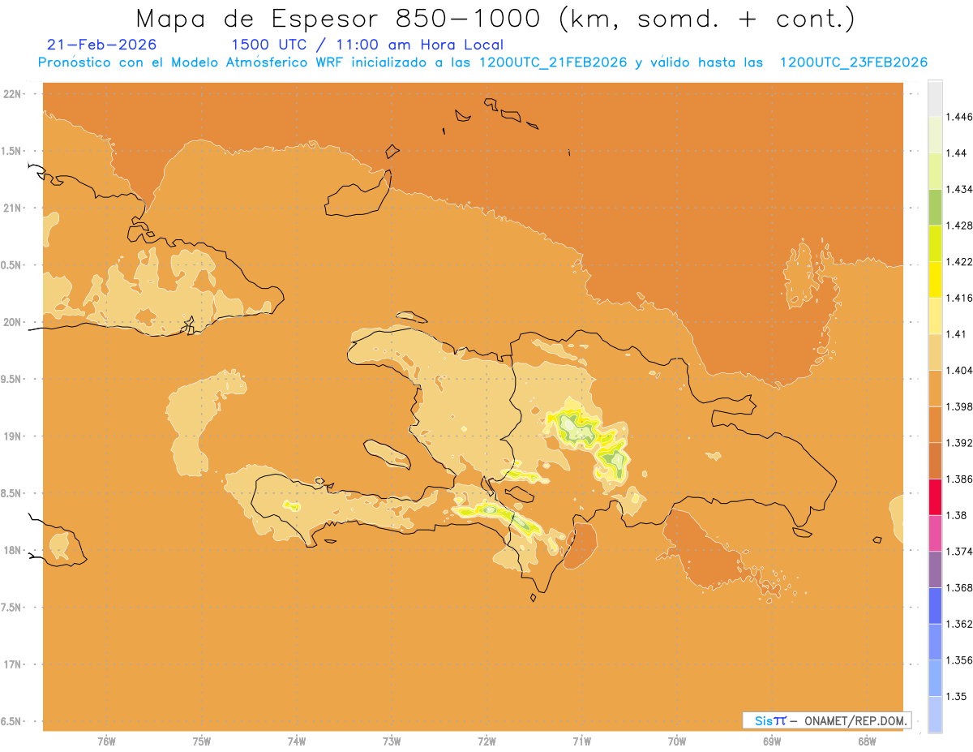This screenshot has width=973, height=752.
Task: Pick the green legend swatch between 1.428 and 1.434
Action: [x=935, y=207]
